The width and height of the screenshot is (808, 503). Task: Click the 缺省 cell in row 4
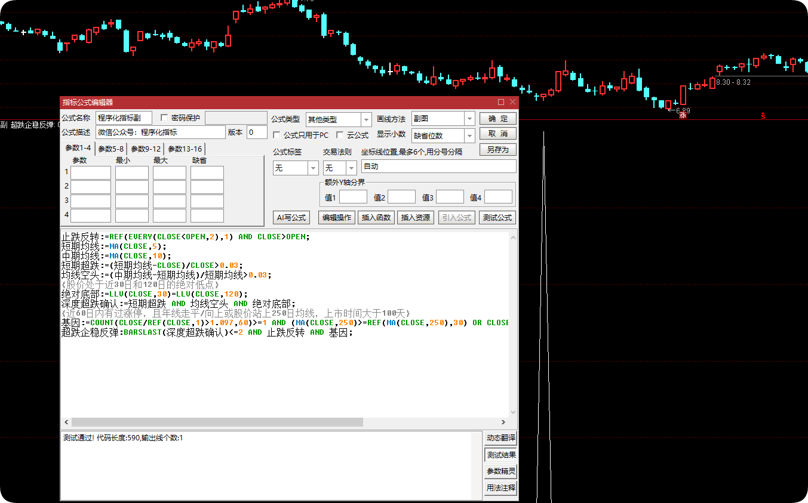click(x=207, y=215)
